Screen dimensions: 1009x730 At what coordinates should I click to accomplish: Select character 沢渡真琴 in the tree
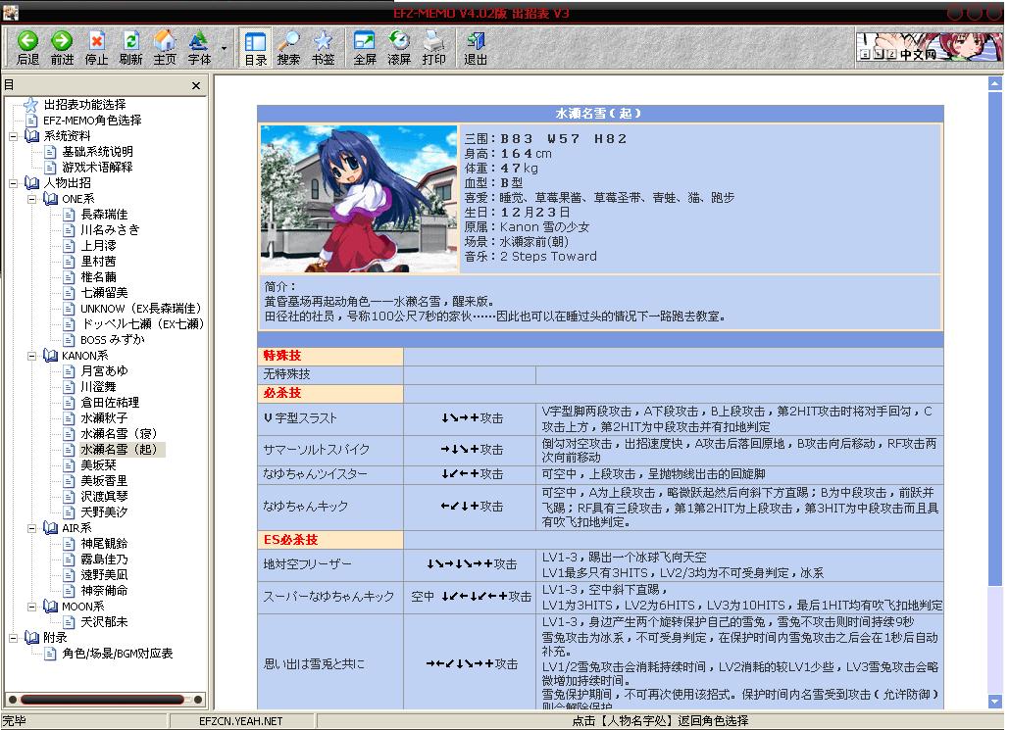coord(104,497)
